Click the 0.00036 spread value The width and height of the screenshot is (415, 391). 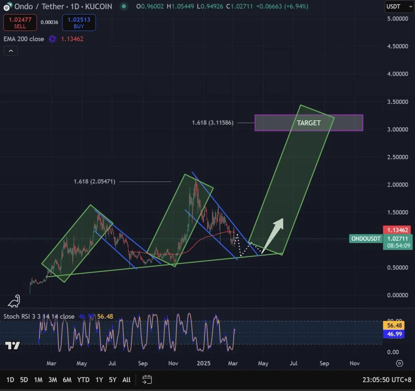49,23
